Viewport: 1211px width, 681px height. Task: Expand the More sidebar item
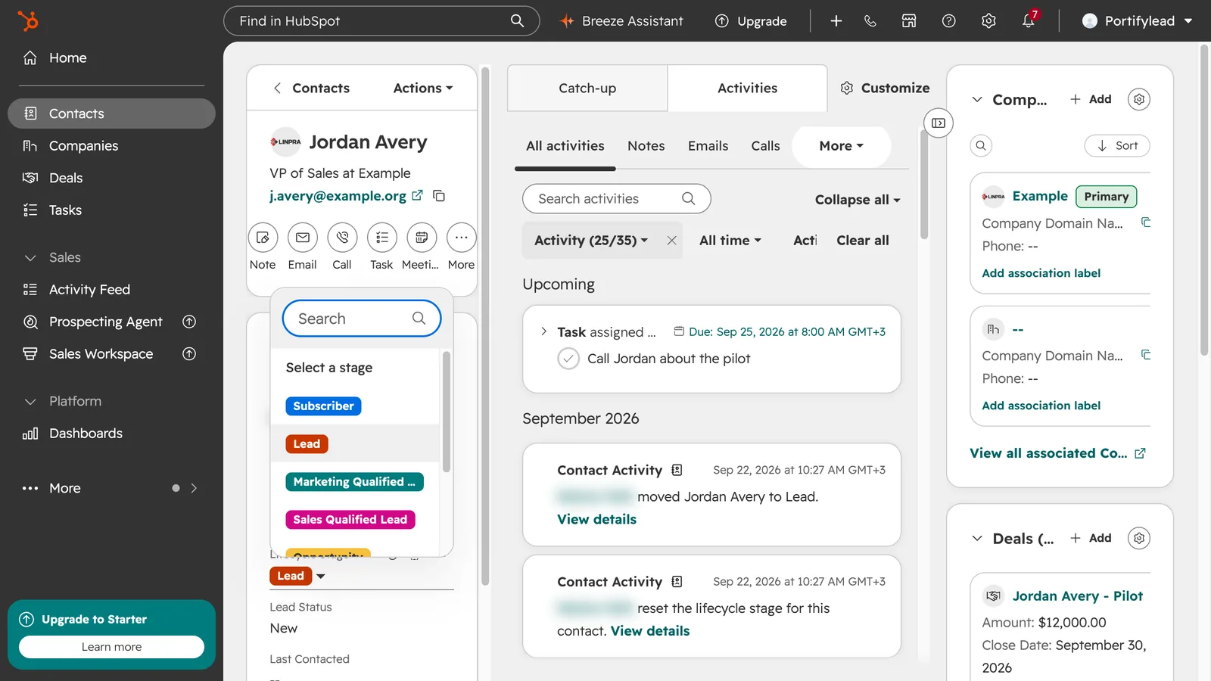click(111, 488)
